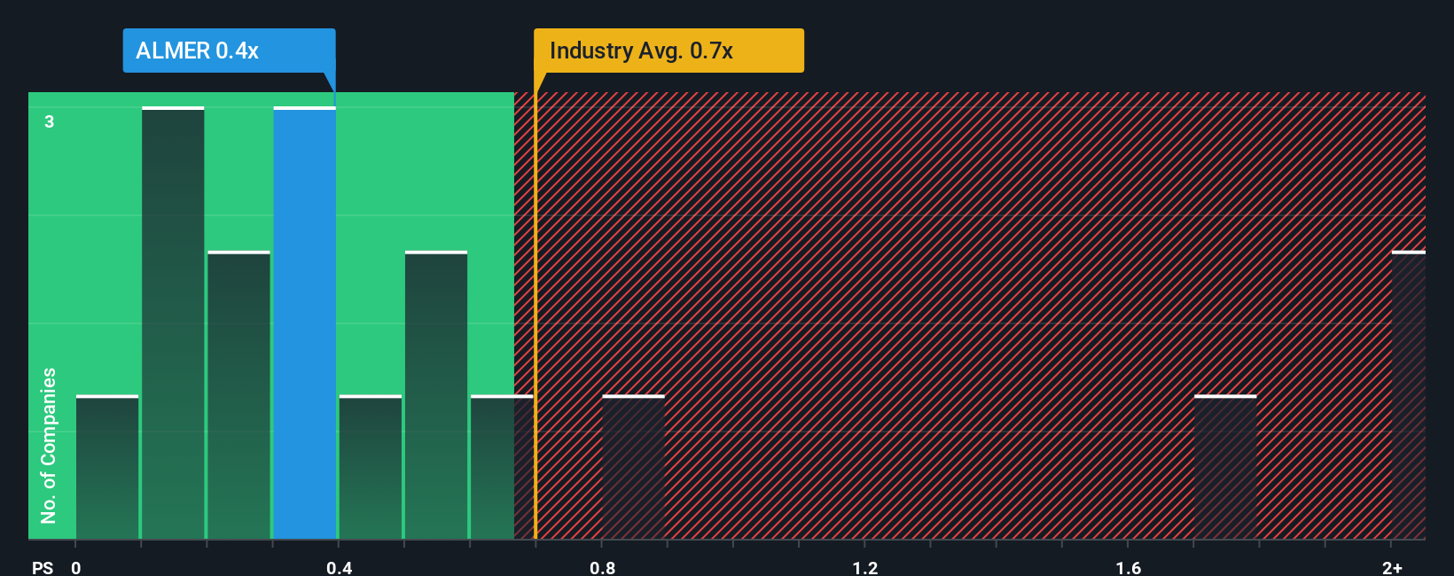Click the bar ending at 2+ on axis
1454x576 pixels.
(1409, 395)
